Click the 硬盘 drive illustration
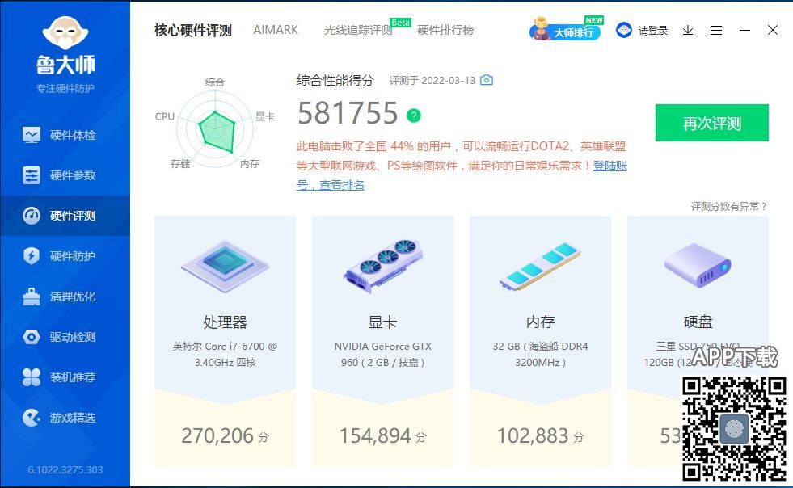Screen dimensions: 793x488 pos(697,265)
